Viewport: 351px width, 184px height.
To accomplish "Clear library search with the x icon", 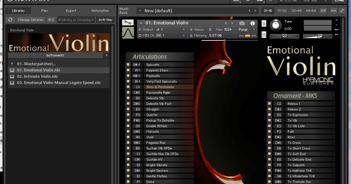I will click(x=92, y=20).
